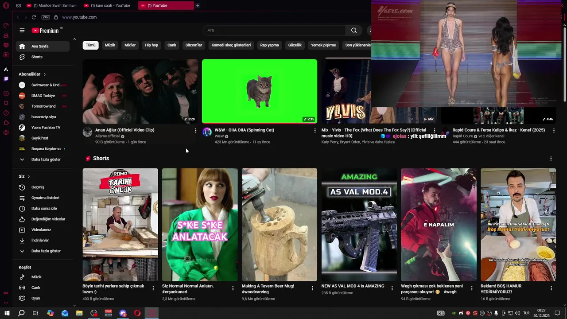Open the wooden beer mug short thumbnail
This screenshot has width=567, height=319.
(280, 225)
